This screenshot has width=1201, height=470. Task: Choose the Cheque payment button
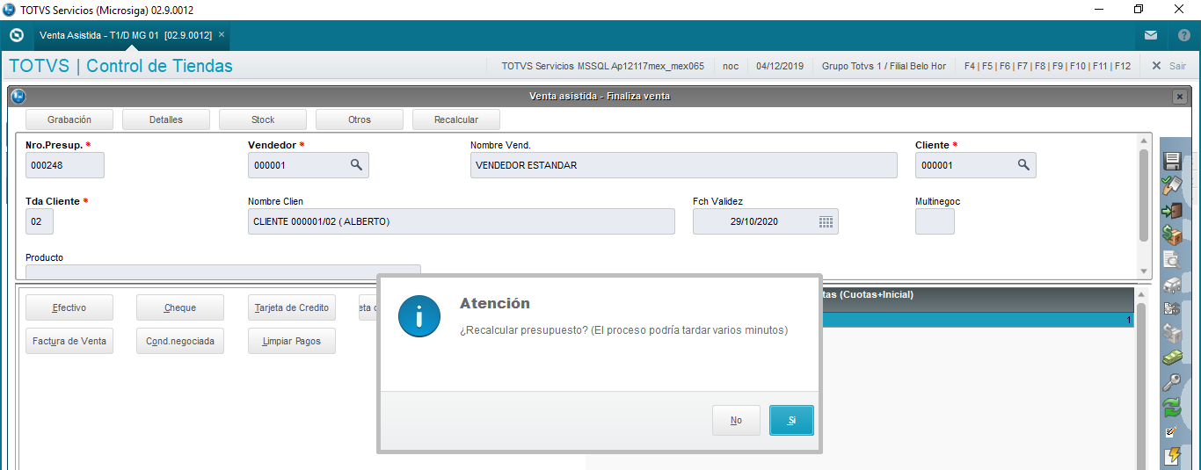pos(180,307)
